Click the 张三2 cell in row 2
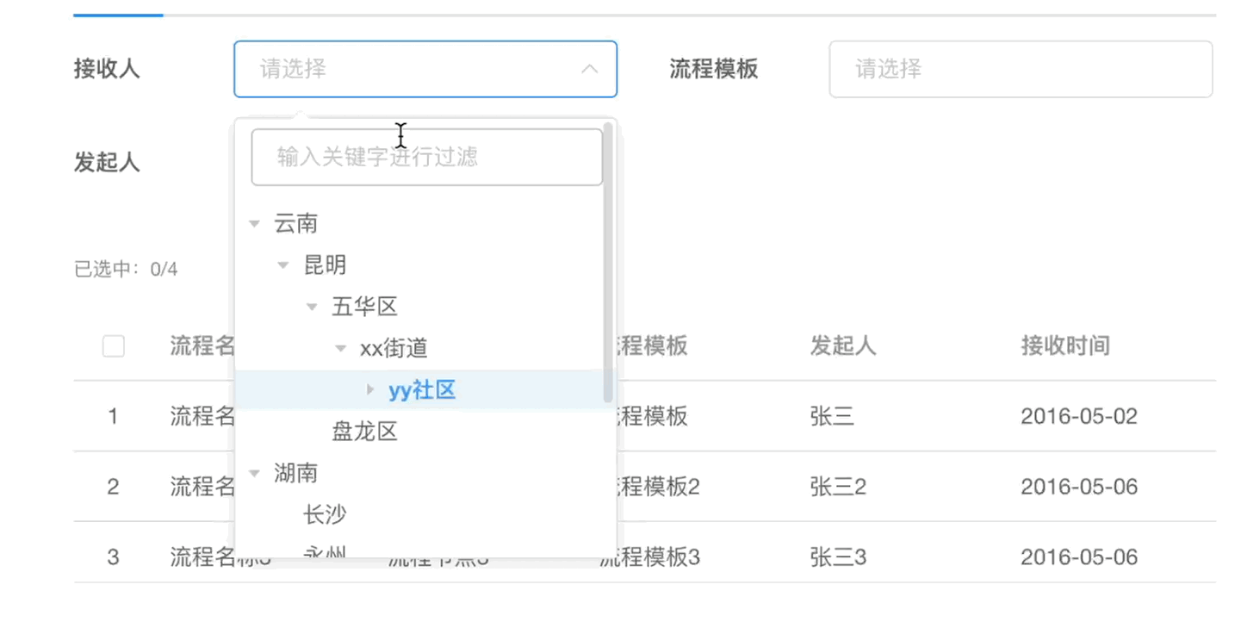The width and height of the screenshot is (1241, 628). tap(838, 488)
